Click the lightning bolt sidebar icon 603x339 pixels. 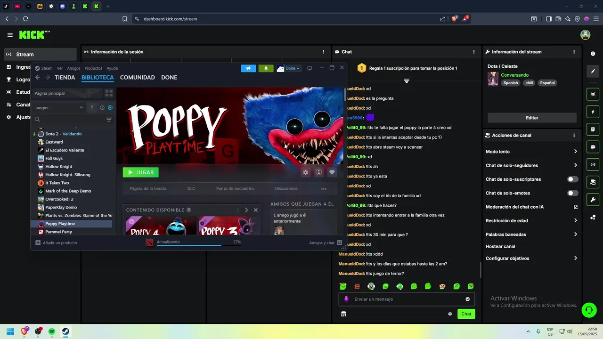coord(593,112)
